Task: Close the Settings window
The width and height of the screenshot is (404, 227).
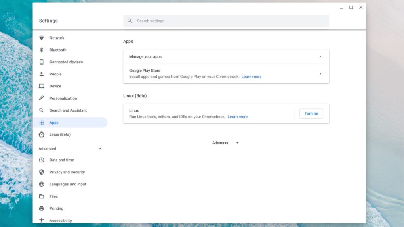Action: [361, 8]
